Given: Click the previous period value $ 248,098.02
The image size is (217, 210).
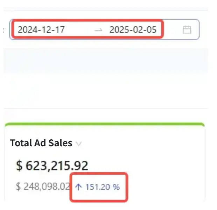Looking at the screenshot, I should coord(43,187).
